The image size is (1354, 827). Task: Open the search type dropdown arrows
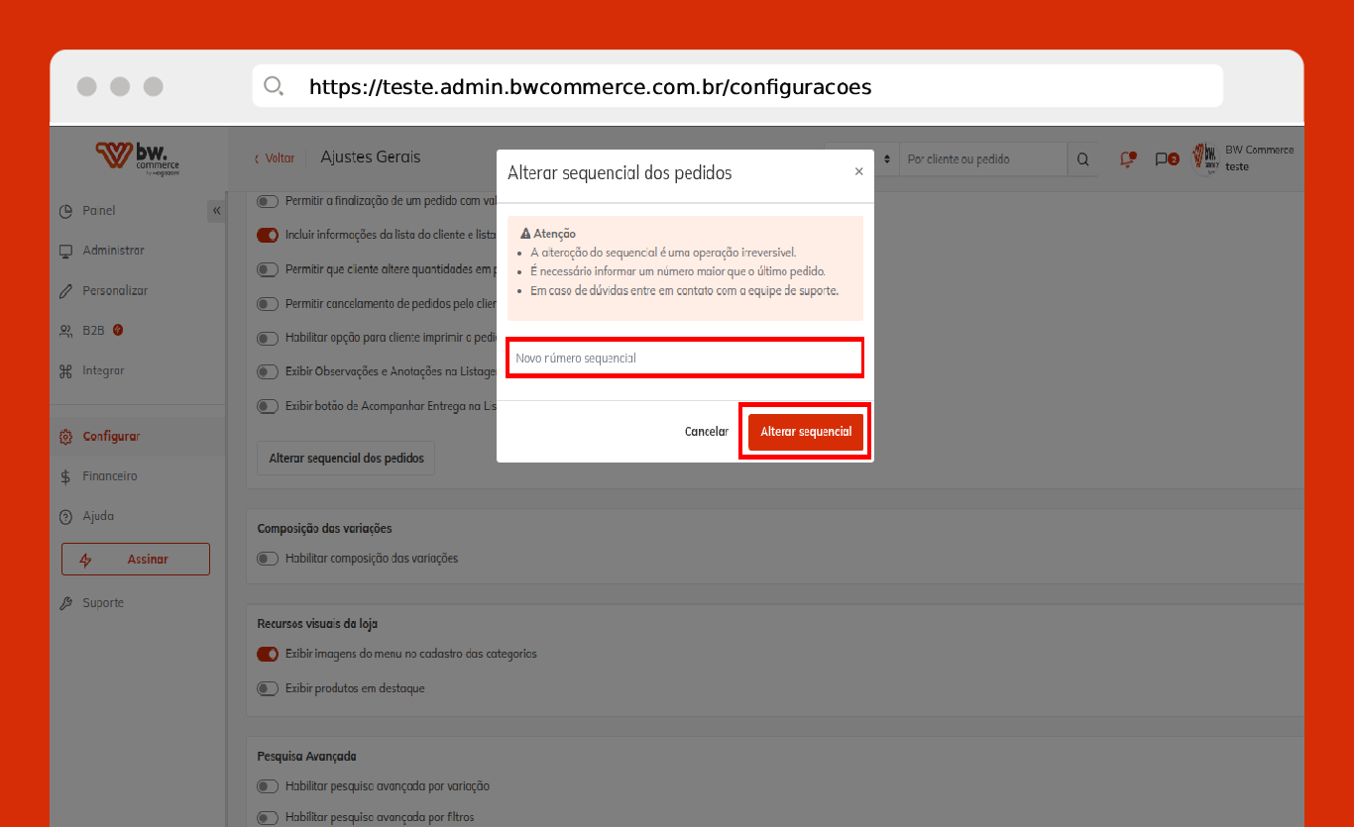887,158
